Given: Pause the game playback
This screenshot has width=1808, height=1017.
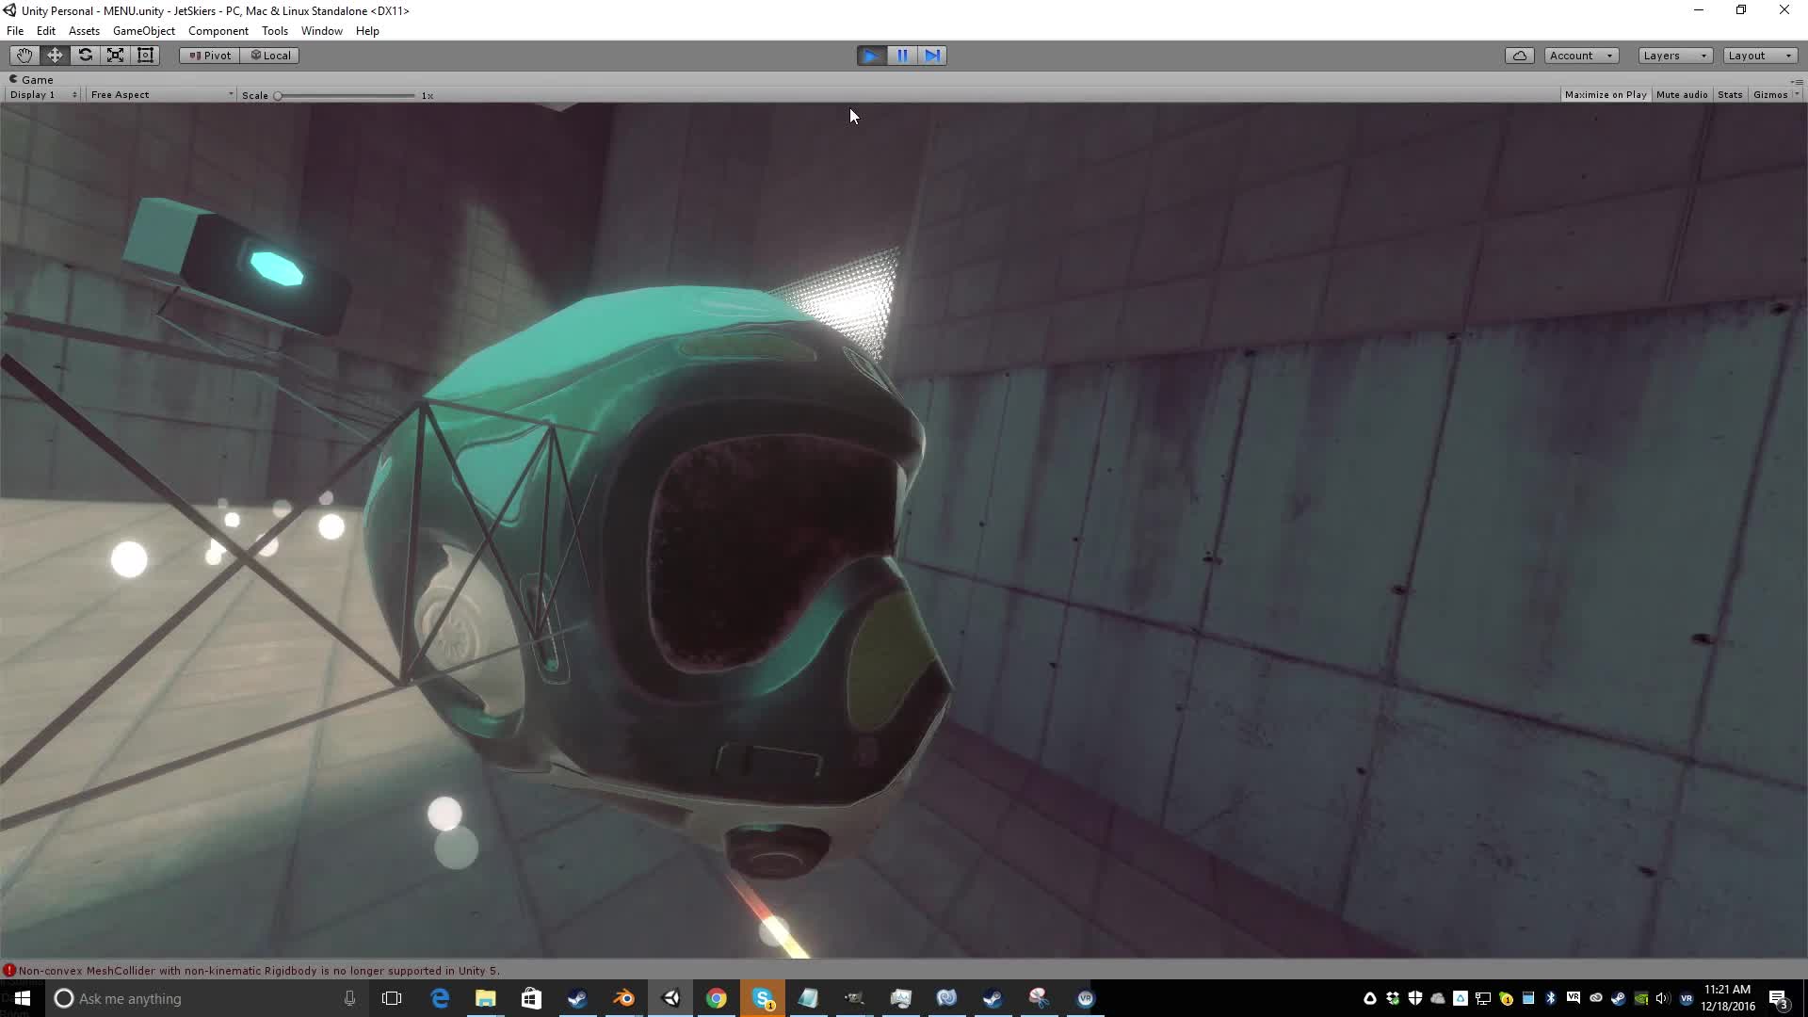Looking at the screenshot, I should (x=901, y=55).
